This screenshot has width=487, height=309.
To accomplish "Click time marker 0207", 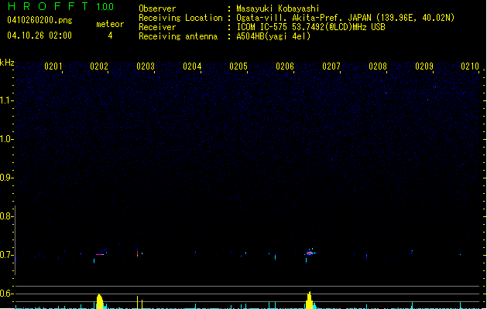I will [331, 66].
